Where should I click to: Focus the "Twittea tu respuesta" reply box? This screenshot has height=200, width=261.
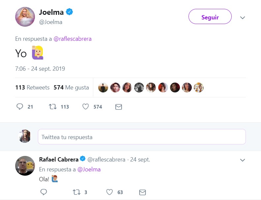pos(142,137)
